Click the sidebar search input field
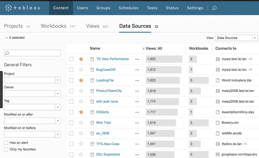 click(32, 53)
